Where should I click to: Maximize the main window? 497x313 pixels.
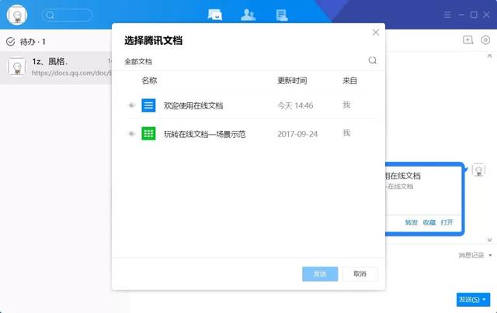click(x=474, y=15)
